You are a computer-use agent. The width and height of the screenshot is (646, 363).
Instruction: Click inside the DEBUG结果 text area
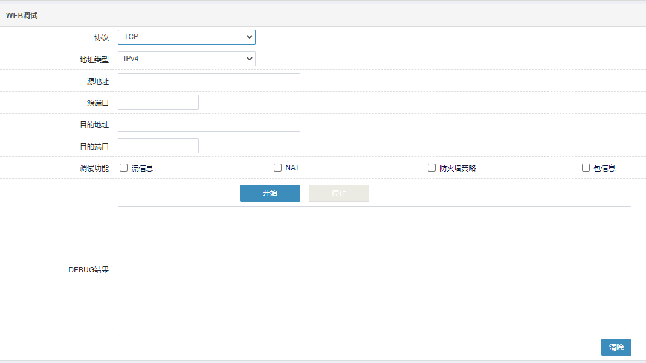tap(375, 271)
